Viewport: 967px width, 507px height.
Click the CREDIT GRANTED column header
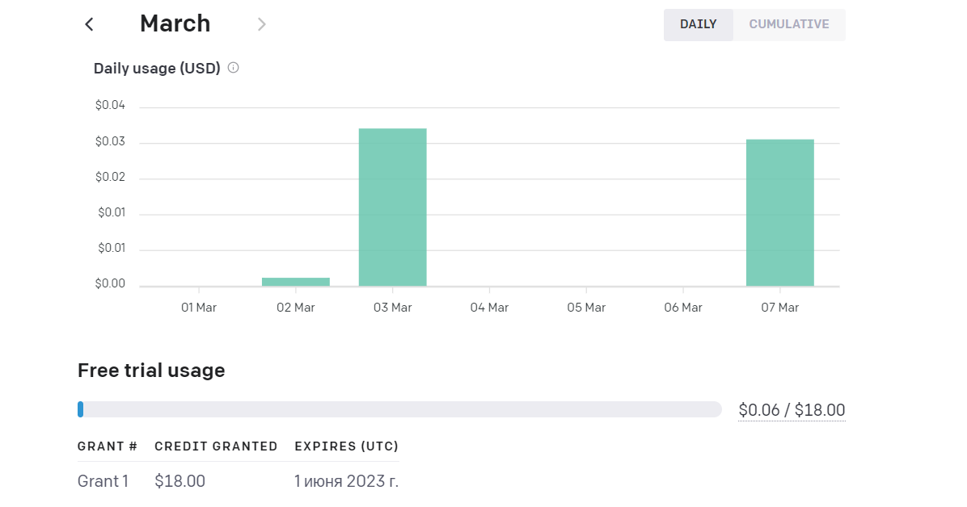pyautogui.click(x=216, y=446)
